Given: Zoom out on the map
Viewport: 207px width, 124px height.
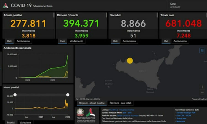Looking at the screenshot, I should tap(202, 92).
